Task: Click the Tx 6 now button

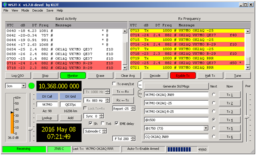Action: (230, 137)
